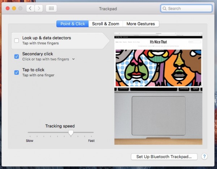Focus the Search field
Screen dimensions: 217x169
(x=186, y=8)
